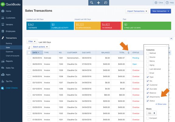The image size is (175, 122).
Task: Click the Tax Pro icon
Action: click(x=3, y=81)
